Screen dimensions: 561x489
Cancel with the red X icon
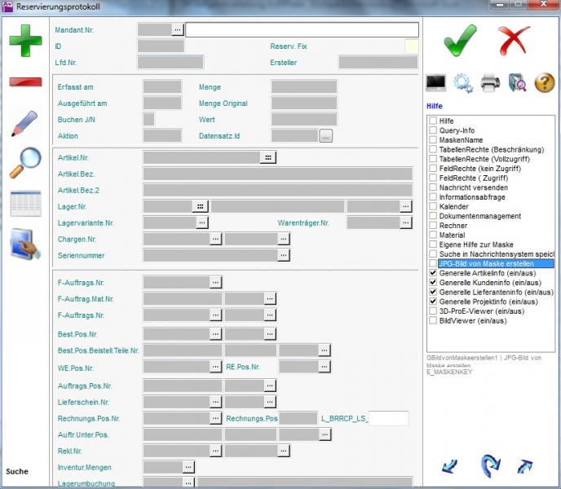pyautogui.click(x=515, y=38)
